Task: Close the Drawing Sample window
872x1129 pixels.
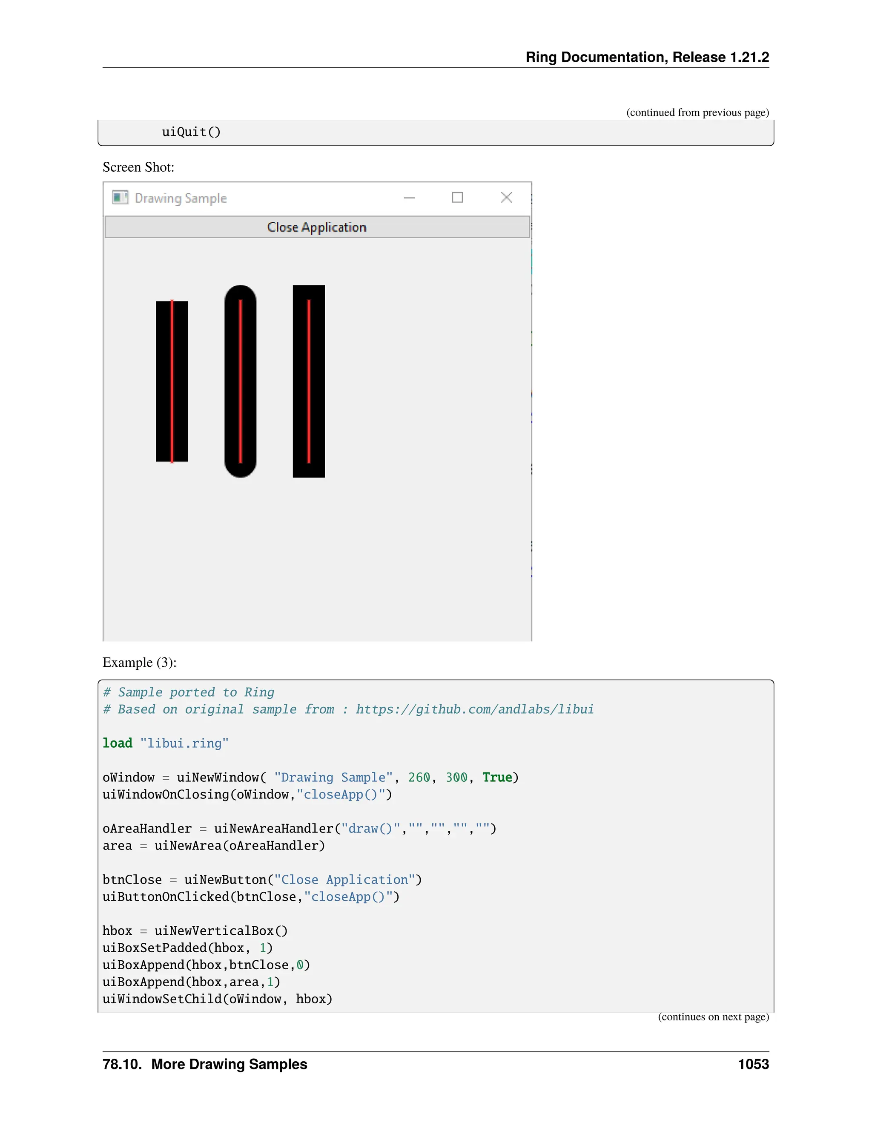Action: (x=506, y=198)
